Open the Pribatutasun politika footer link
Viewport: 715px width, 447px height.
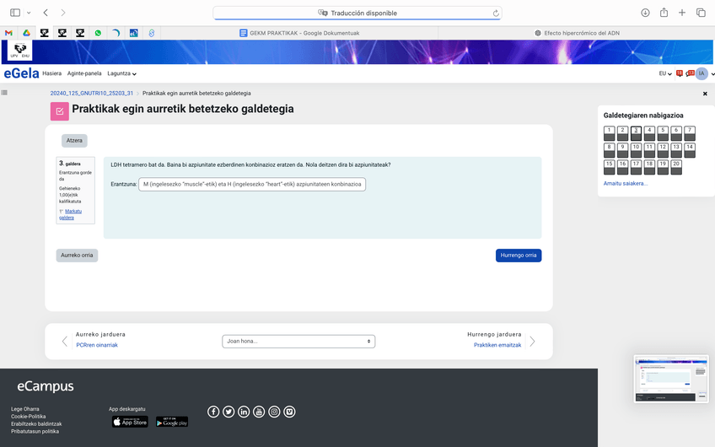tap(35, 432)
